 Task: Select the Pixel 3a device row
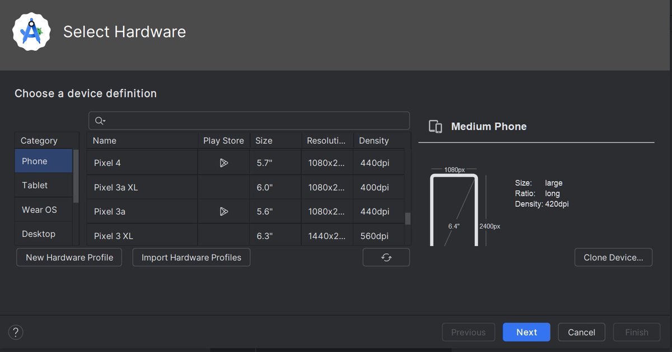246,211
